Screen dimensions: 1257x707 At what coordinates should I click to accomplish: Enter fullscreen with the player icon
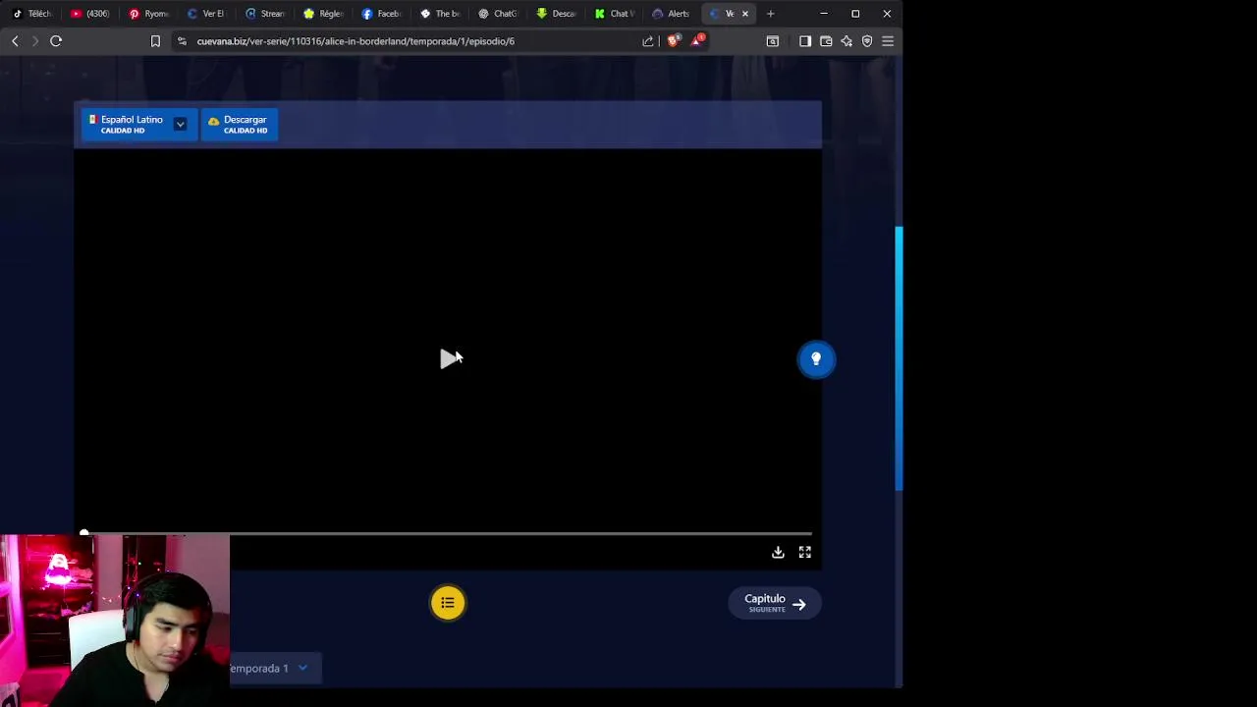click(x=805, y=553)
